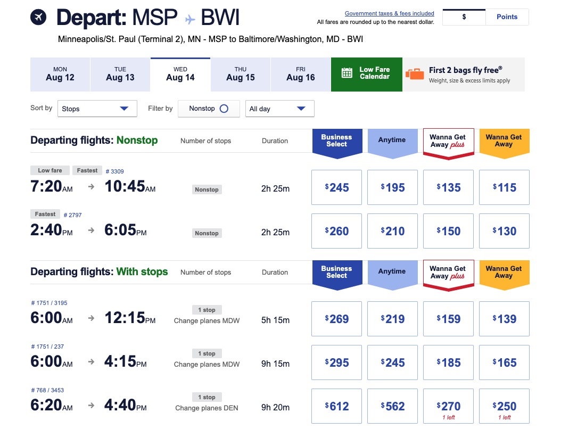Image resolution: width=569 pixels, height=429 pixels.
Task: Select the Mon Aug 12 date tab
Action: click(60, 75)
